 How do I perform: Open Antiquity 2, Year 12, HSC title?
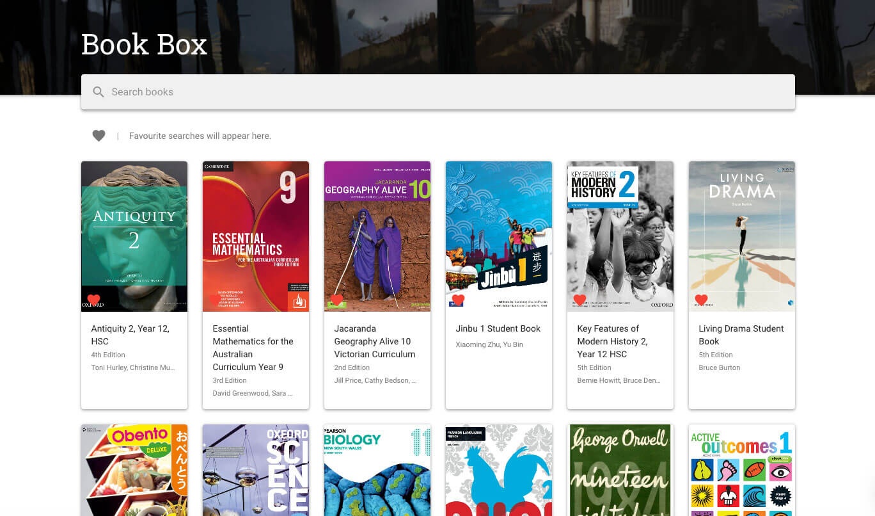pyautogui.click(x=130, y=335)
